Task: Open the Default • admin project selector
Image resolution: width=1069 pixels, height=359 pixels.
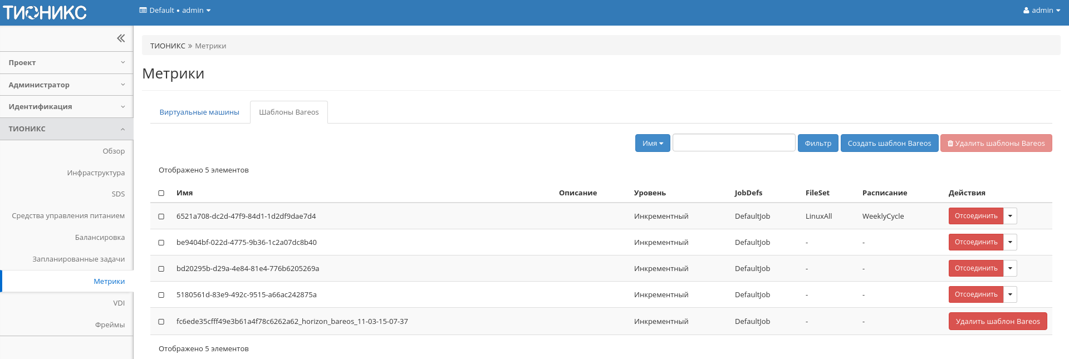Action: click(175, 11)
